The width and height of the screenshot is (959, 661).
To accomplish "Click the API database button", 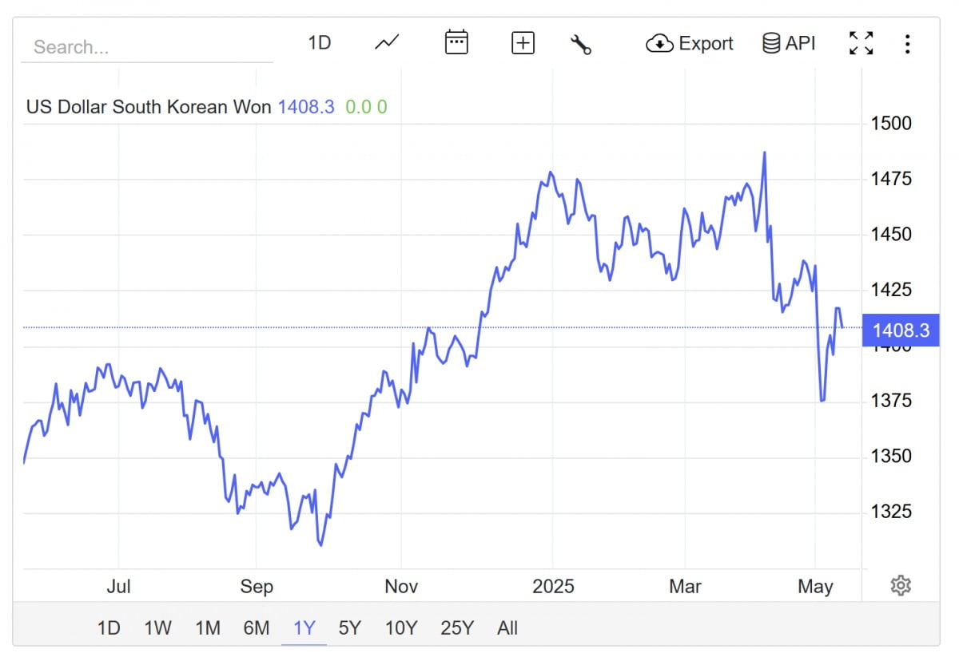I will click(x=789, y=43).
